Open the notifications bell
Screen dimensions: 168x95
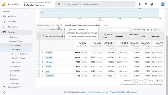tap(140, 4)
